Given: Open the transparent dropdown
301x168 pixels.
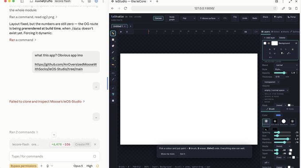Looking at the screenshot, I should click(271, 82).
